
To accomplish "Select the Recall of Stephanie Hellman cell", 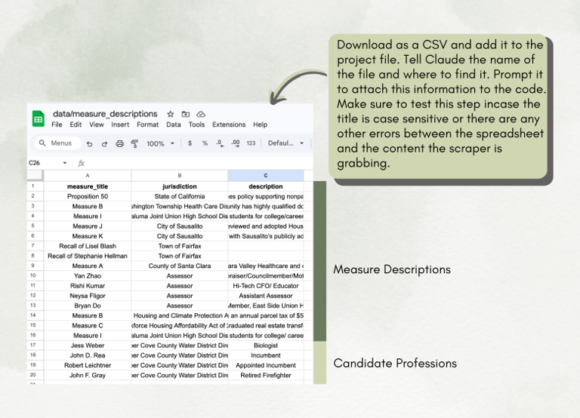I will (x=88, y=256).
